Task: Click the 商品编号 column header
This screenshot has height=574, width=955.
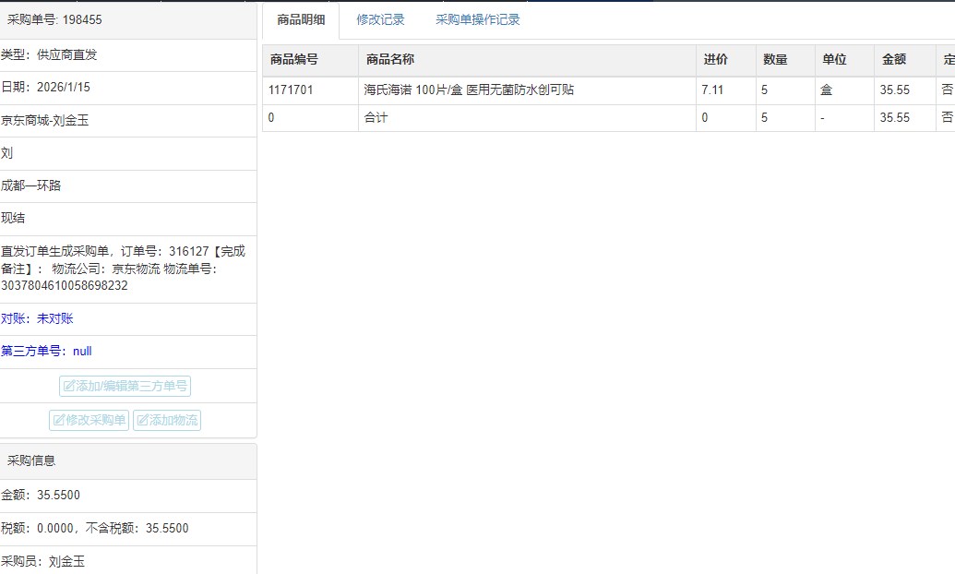Action: pyautogui.click(x=293, y=59)
